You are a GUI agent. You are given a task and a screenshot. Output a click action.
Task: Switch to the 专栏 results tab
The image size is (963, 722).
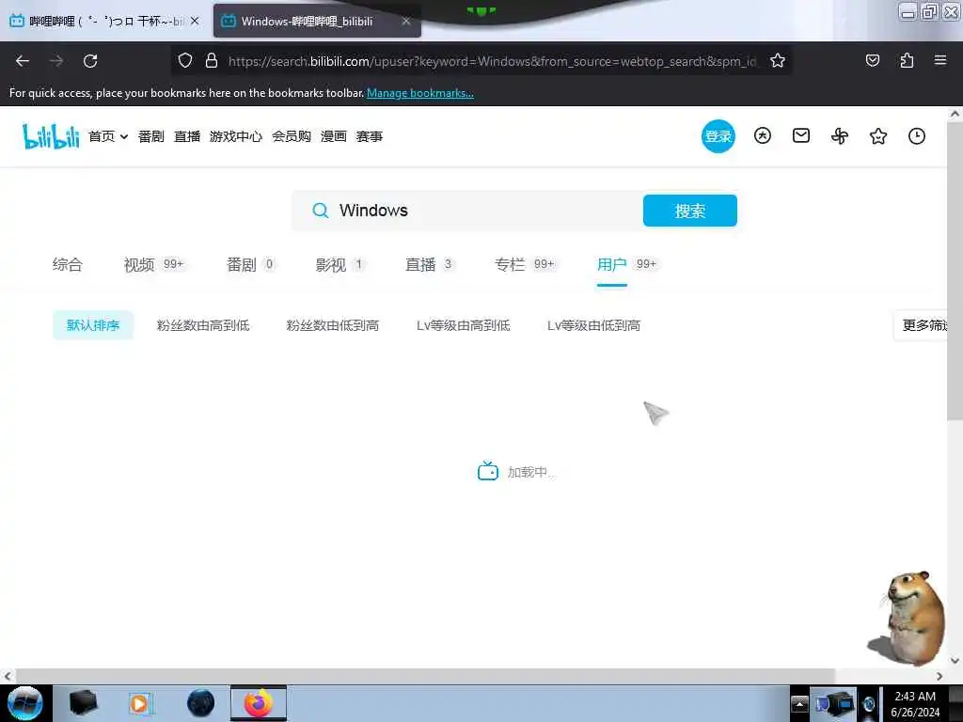coord(525,264)
